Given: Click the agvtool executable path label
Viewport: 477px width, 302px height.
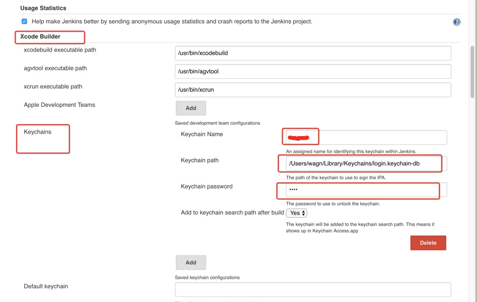Looking at the screenshot, I should click(55, 68).
